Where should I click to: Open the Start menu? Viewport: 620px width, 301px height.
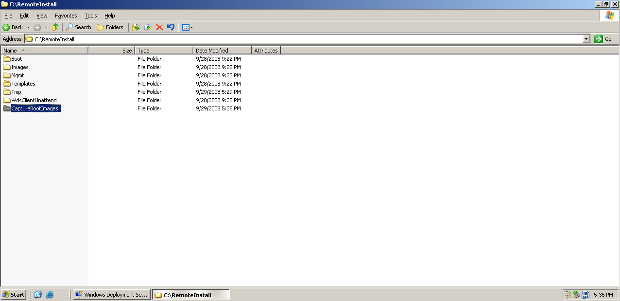point(13,295)
